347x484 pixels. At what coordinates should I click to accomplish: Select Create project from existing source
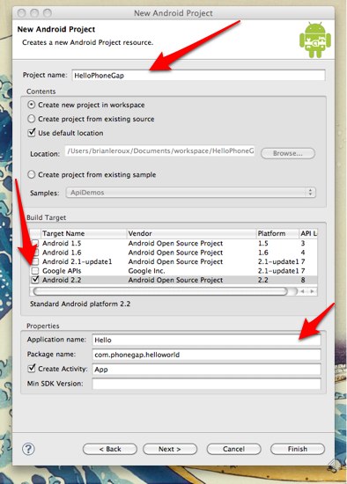[31, 119]
